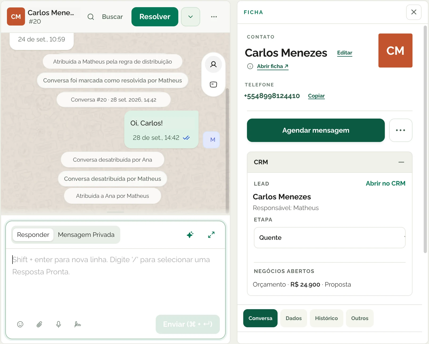Click 'Conversa #20 · 28 set. 2026' marker

tap(114, 100)
